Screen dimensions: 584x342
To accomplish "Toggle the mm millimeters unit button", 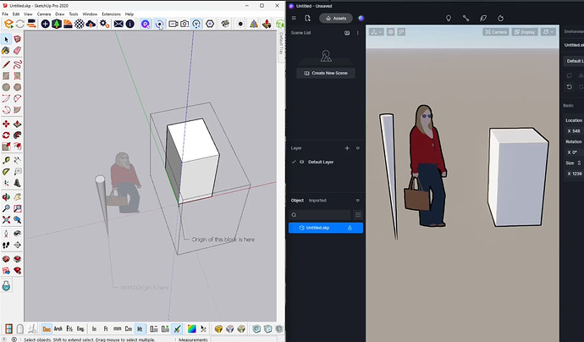I will 118,329.
